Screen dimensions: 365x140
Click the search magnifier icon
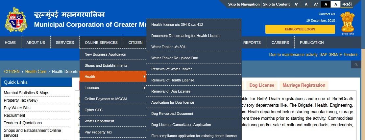tap(356, 65)
